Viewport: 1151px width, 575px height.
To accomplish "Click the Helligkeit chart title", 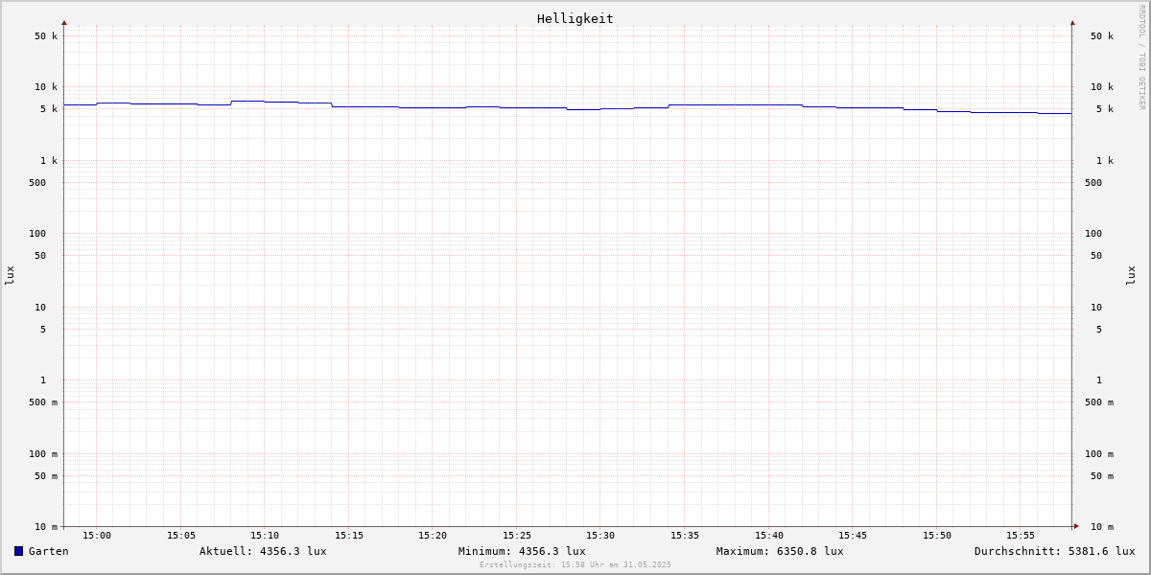I will (575, 18).
